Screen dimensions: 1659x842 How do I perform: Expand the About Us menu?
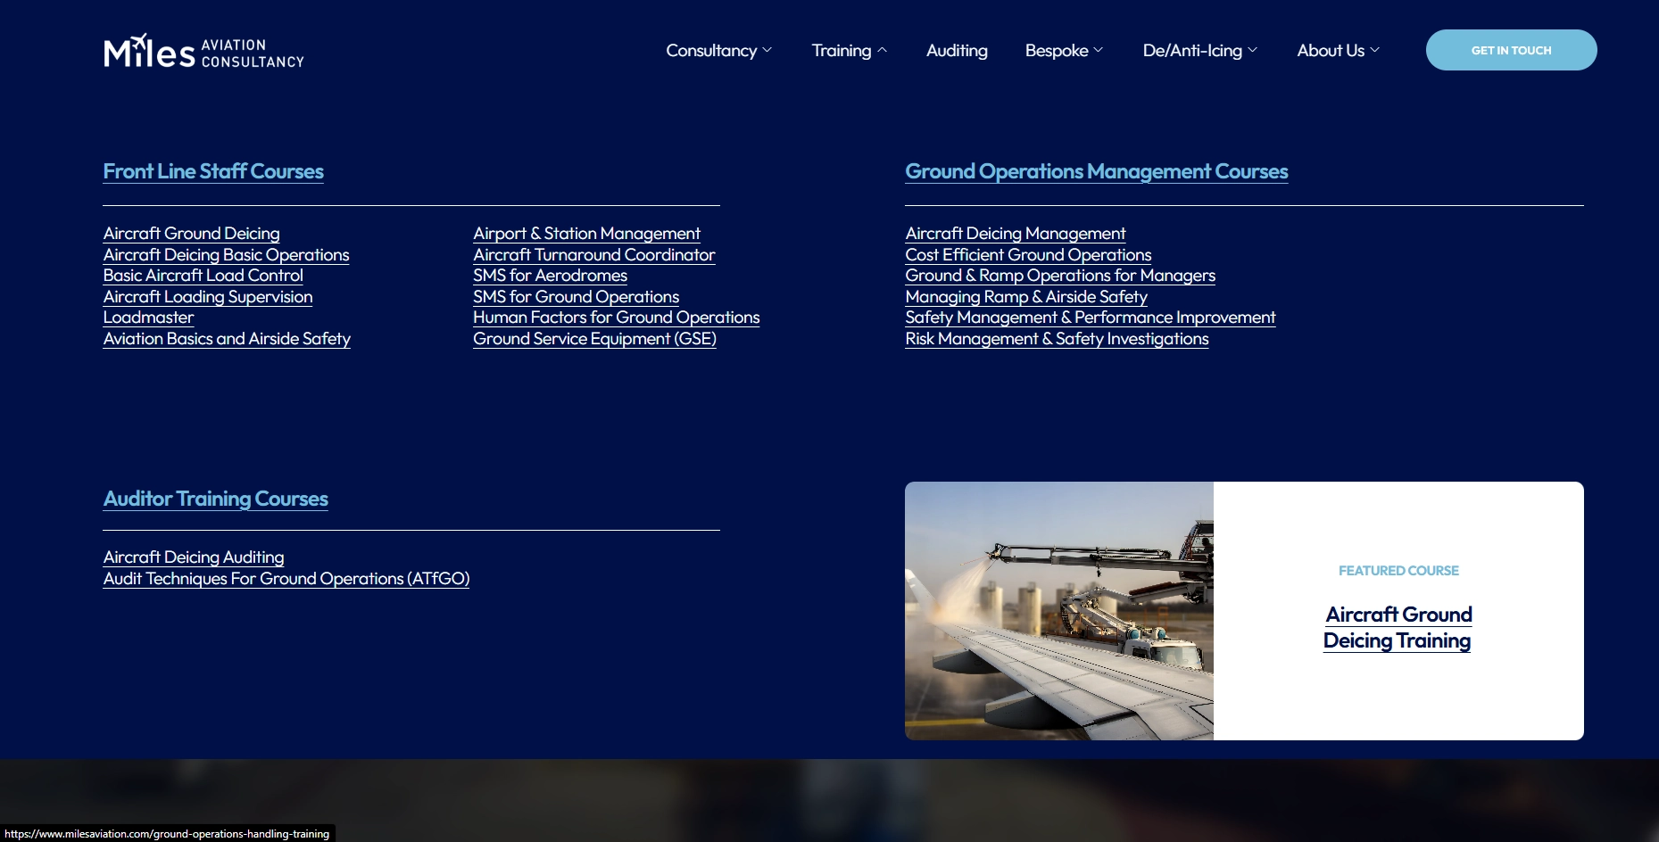1338,51
